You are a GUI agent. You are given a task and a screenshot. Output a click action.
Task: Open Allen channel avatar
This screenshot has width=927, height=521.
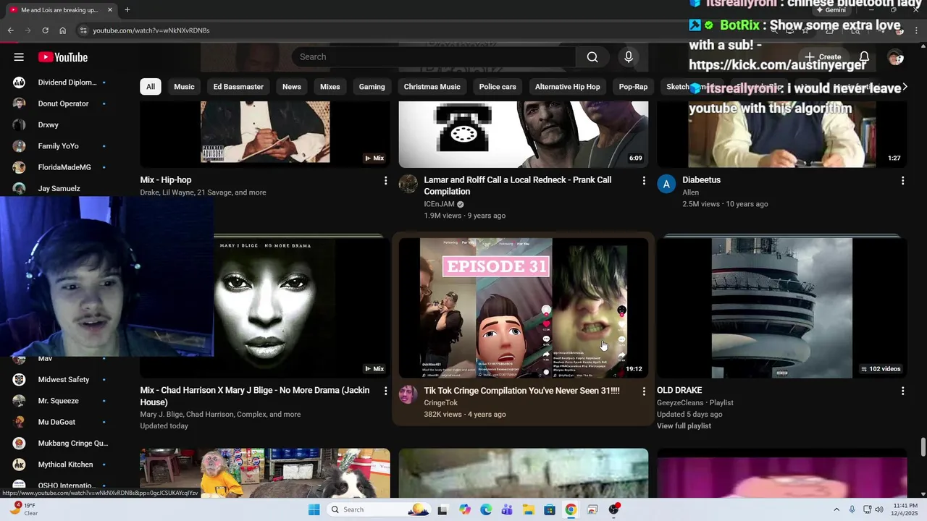(666, 184)
